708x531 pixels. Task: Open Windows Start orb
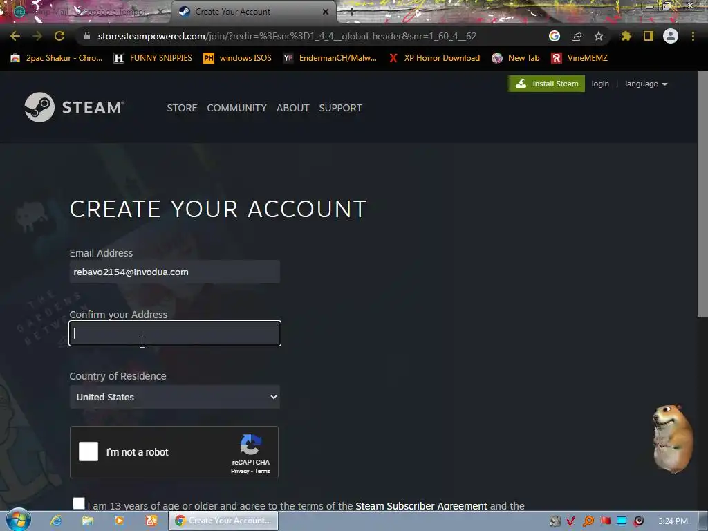[x=18, y=520]
